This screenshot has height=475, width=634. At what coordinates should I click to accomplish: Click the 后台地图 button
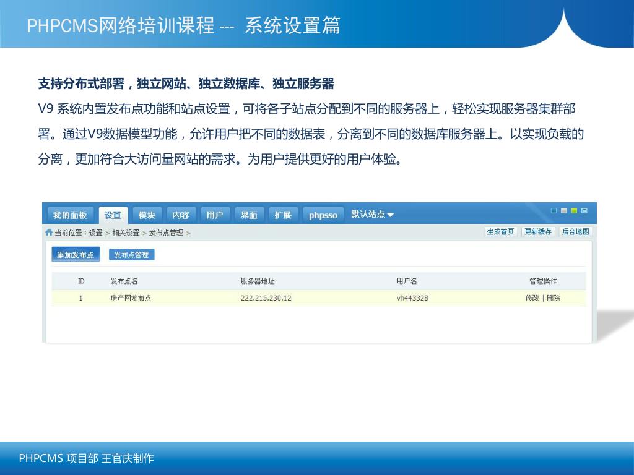click(575, 232)
